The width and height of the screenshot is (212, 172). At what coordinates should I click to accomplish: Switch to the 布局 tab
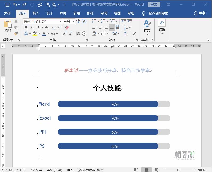click(x=63, y=13)
